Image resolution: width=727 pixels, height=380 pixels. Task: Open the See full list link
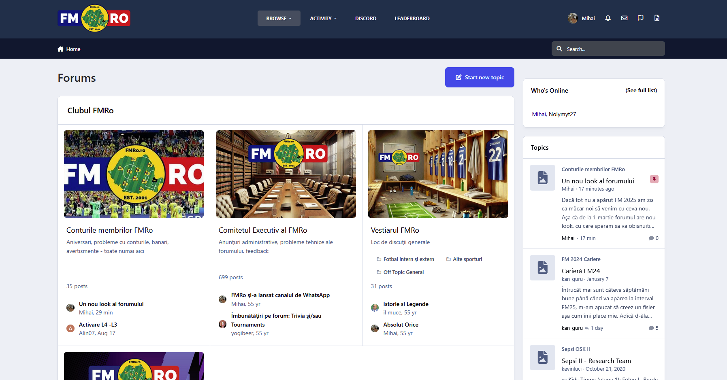[641, 90]
